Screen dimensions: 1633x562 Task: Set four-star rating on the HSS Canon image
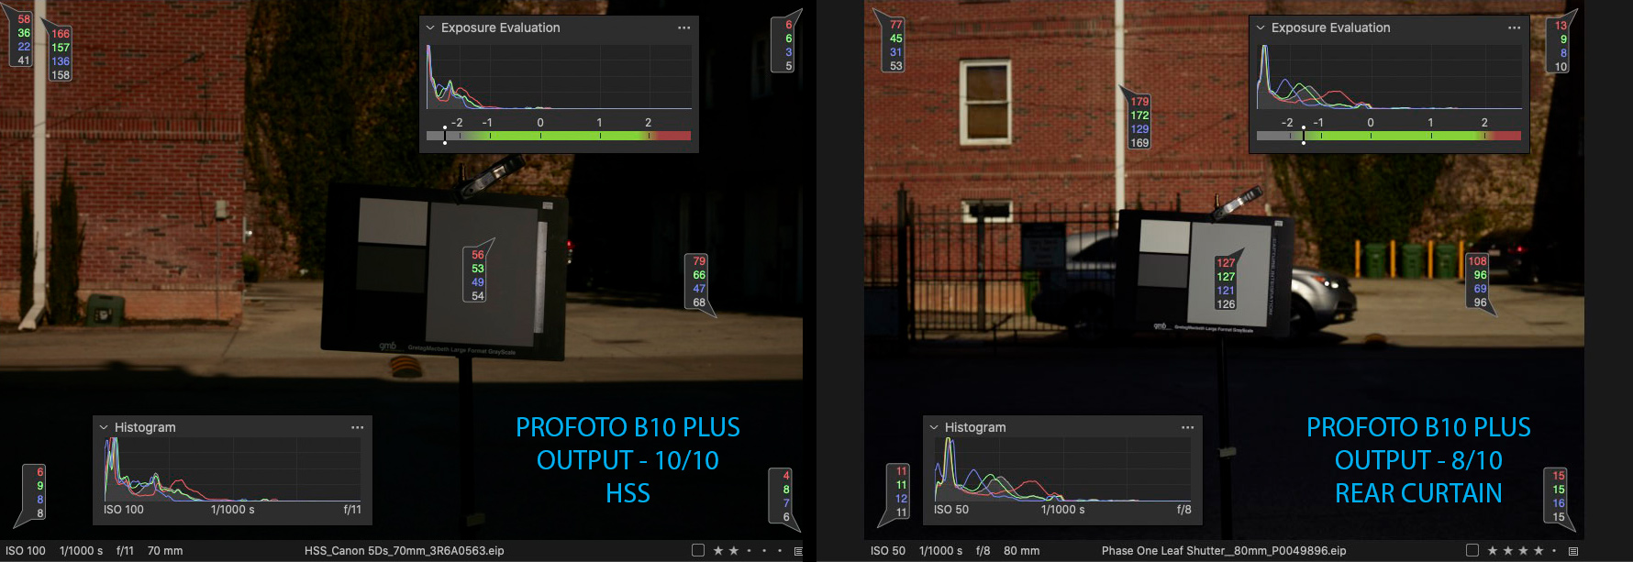764,551
